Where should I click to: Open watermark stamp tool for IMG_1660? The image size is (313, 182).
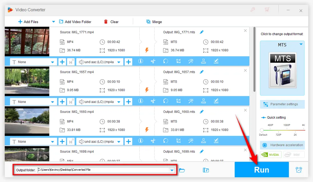pyautogui.click(x=203, y=141)
